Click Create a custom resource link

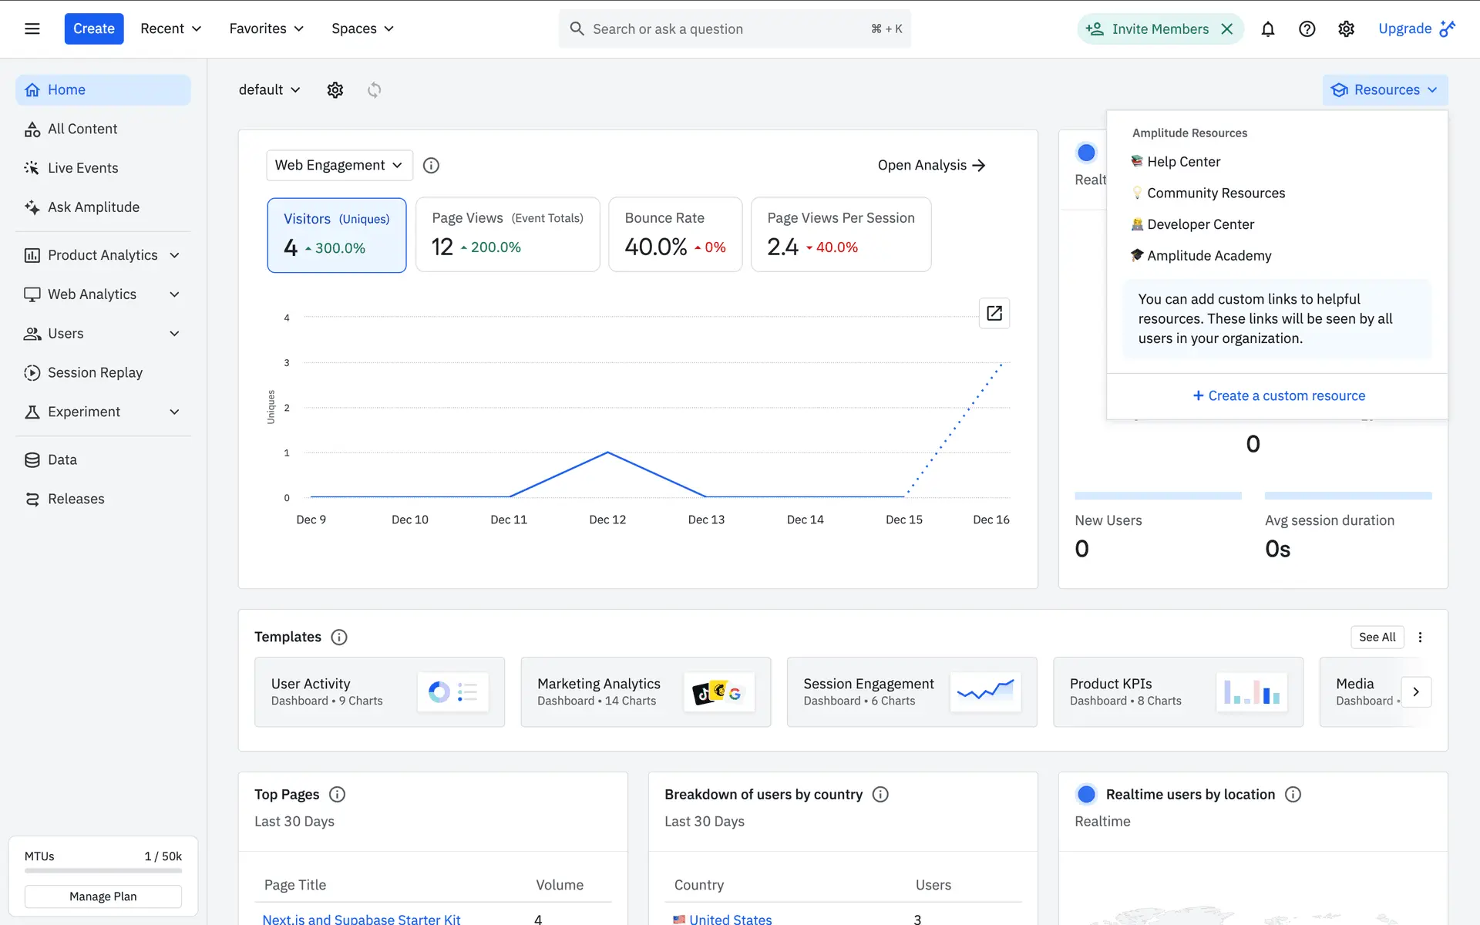[1278, 395]
